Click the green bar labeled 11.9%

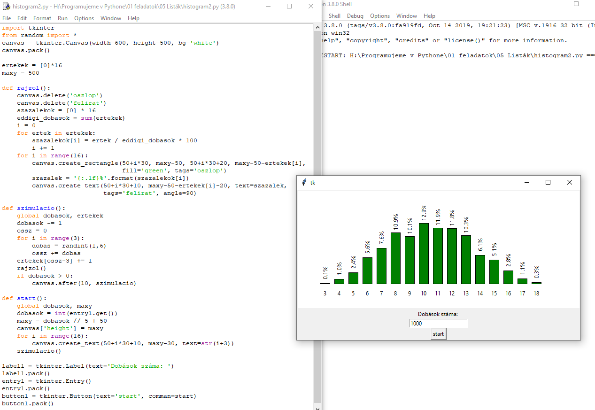point(438,256)
